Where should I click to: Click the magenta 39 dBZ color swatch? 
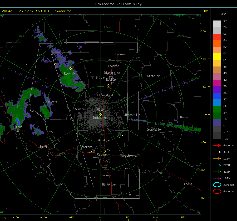pos(217,83)
